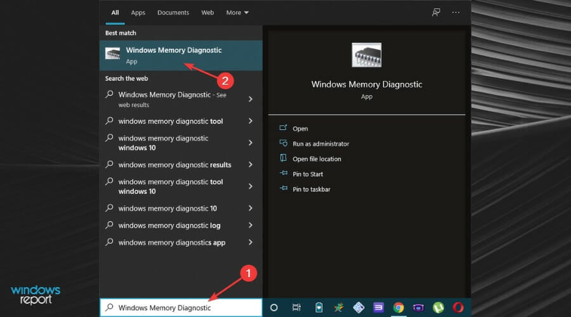
Task: Open Cortana circle icon in taskbar
Action: pos(274,308)
